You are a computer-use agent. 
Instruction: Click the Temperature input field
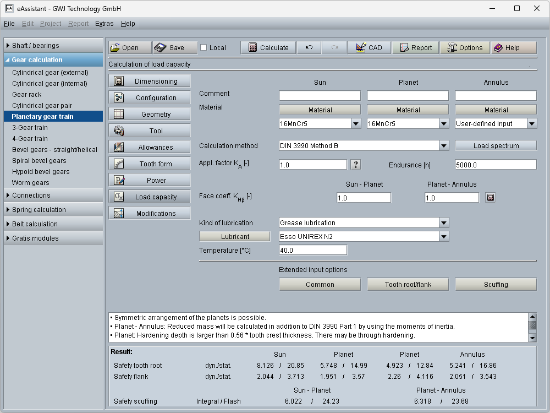[x=313, y=251]
